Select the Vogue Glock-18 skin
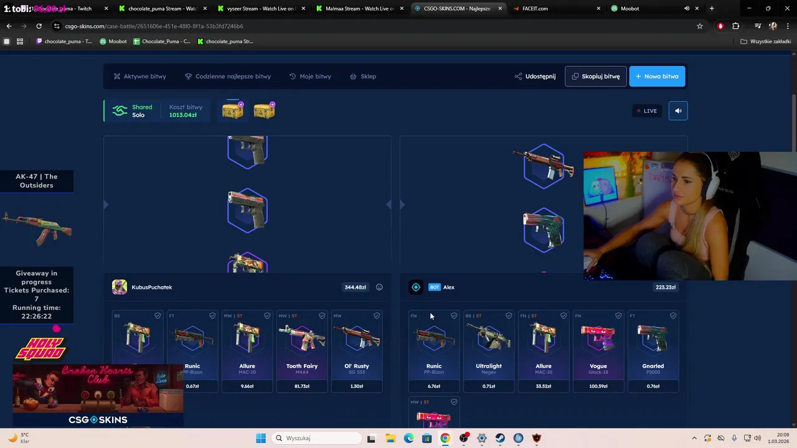Image resolution: width=797 pixels, height=448 pixels. [x=598, y=351]
